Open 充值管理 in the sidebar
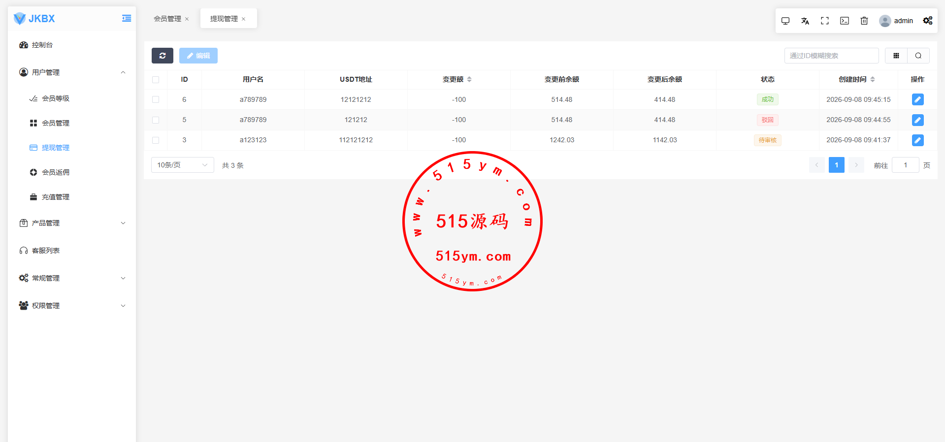945x442 pixels. [55, 197]
